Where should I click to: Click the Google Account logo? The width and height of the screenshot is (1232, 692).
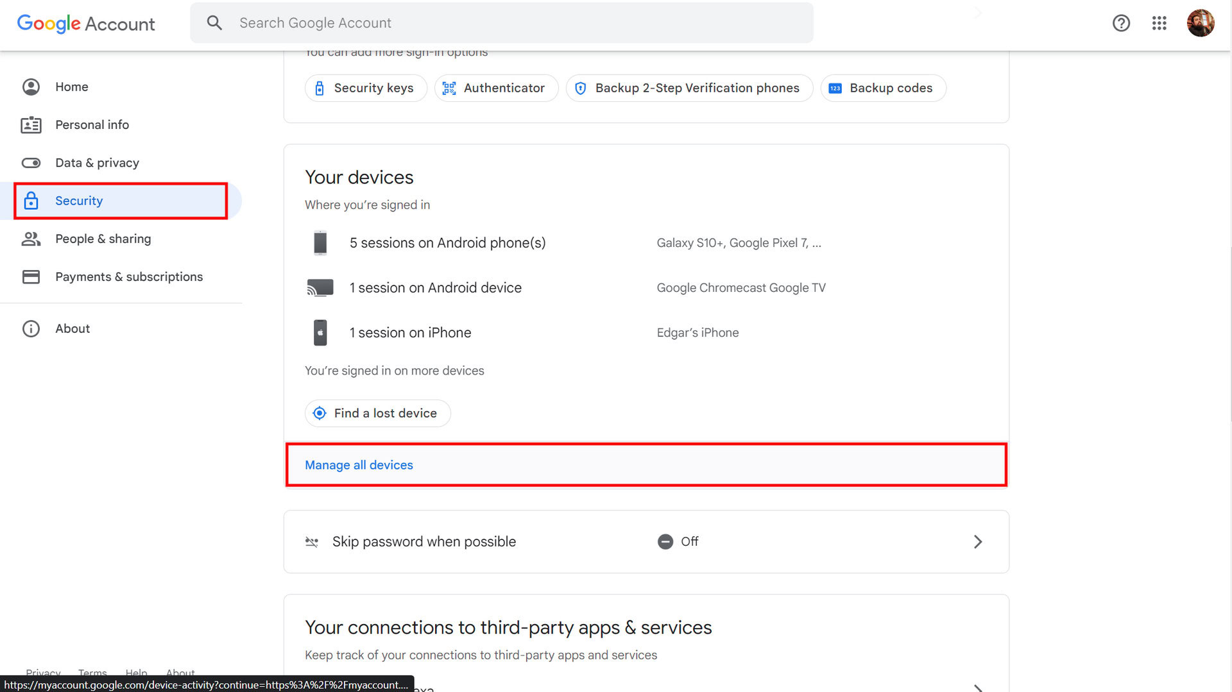coord(86,23)
